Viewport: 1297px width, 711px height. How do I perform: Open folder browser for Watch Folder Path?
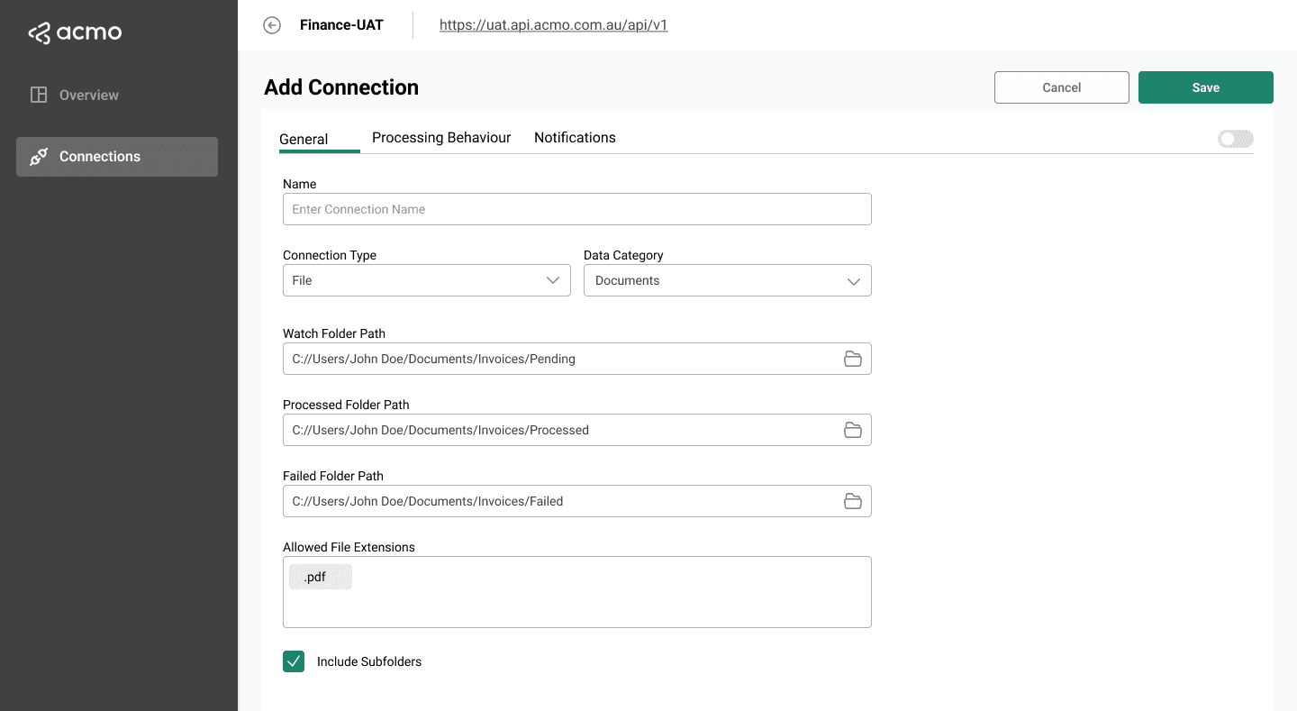click(x=853, y=359)
